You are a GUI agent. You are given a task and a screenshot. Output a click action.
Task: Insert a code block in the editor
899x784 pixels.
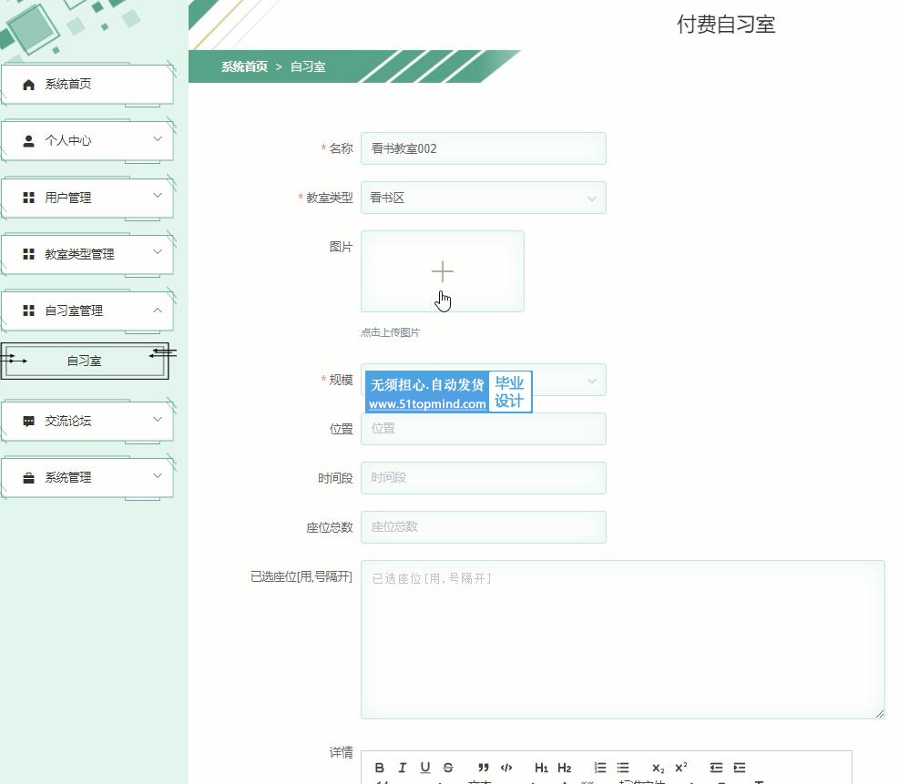[506, 768]
